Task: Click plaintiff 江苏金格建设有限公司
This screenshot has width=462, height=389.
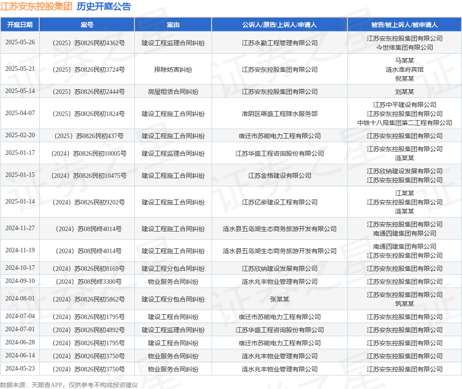Action: click(x=280, y=176)
